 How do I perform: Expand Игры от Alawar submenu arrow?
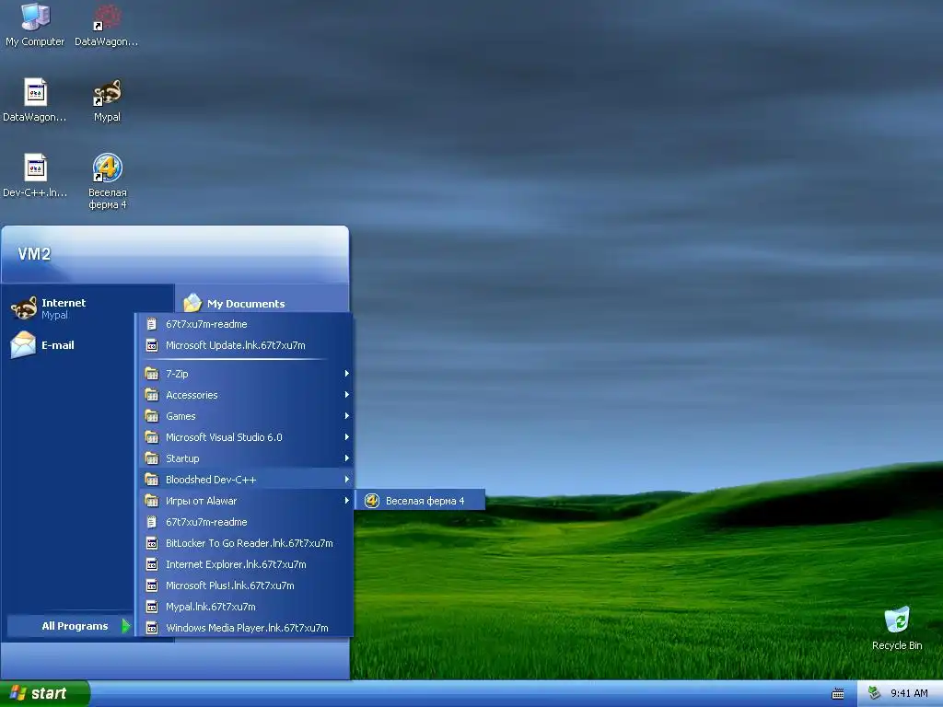tap(346, 500)
